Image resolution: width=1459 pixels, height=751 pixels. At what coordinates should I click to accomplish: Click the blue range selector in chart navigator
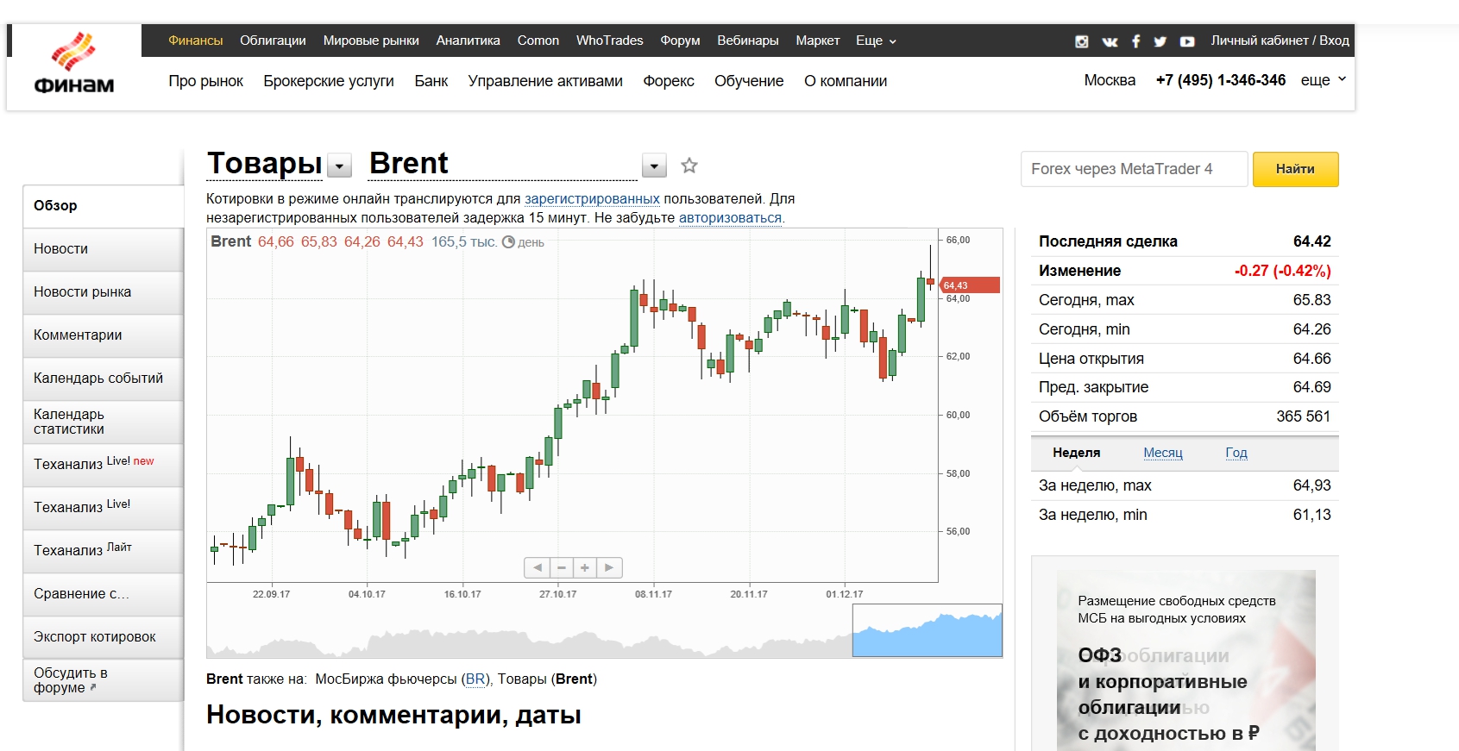pos(927,631)
